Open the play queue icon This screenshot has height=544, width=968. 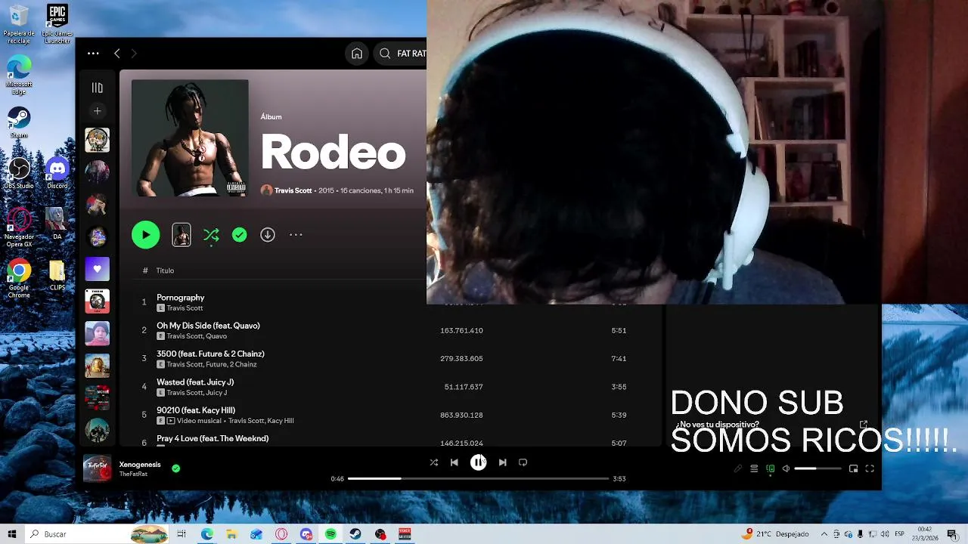(754, 468)
